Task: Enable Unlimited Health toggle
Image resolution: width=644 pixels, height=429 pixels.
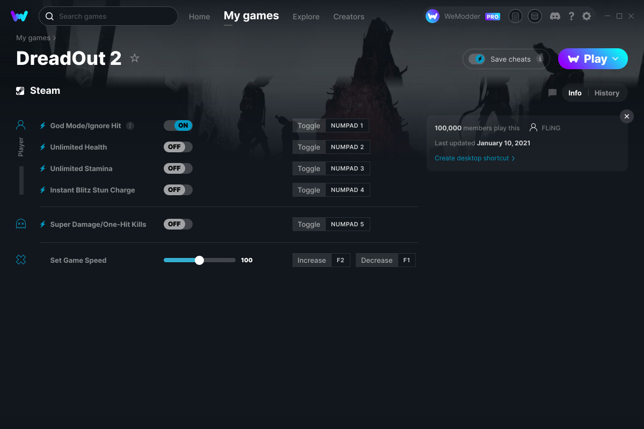Action: (x=178, y=147)
